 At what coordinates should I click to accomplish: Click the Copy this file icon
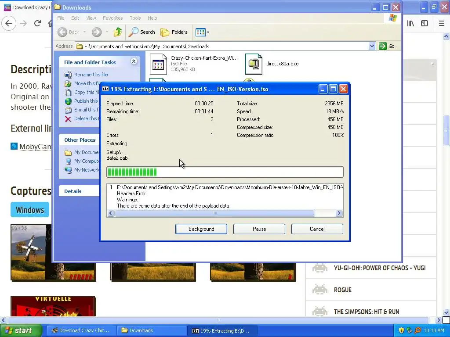pyautogui.click(x=68, y=92)
